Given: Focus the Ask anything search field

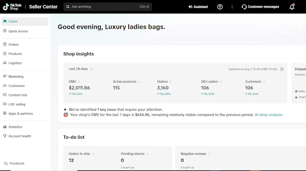Looking at the screenshot, I should pyautogui.click(x=108, y=7).
